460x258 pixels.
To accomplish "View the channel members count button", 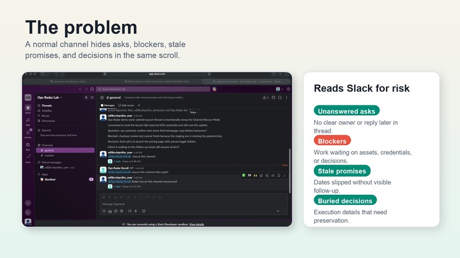I will pos(265,97).
